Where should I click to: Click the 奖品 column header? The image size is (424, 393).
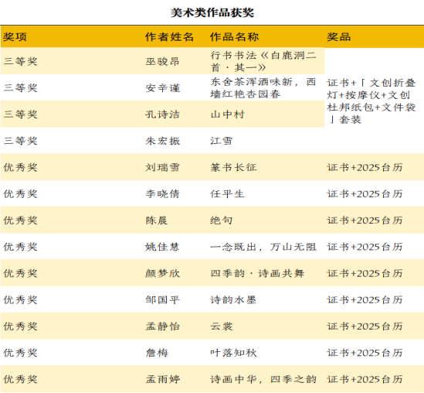(339, 37)
